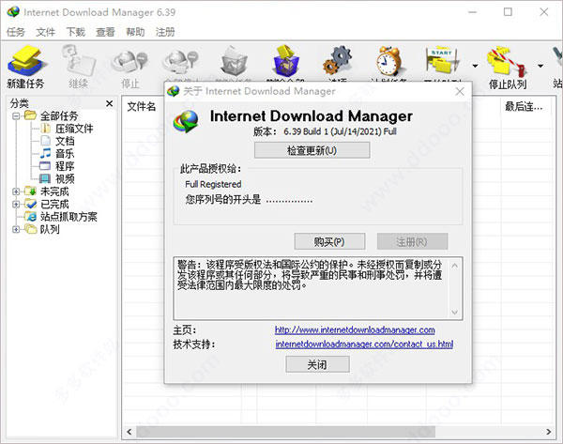Click the 文件名 column header
Image resolution: width=563 pixels, height=444 pixels.
click(142, 106)
